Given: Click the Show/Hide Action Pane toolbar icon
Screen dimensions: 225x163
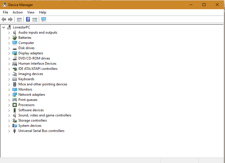Looking at the screenshot, I should point(35,19).
